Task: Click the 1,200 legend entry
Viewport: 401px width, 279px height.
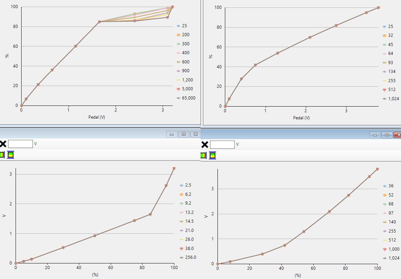Action: 185,80
